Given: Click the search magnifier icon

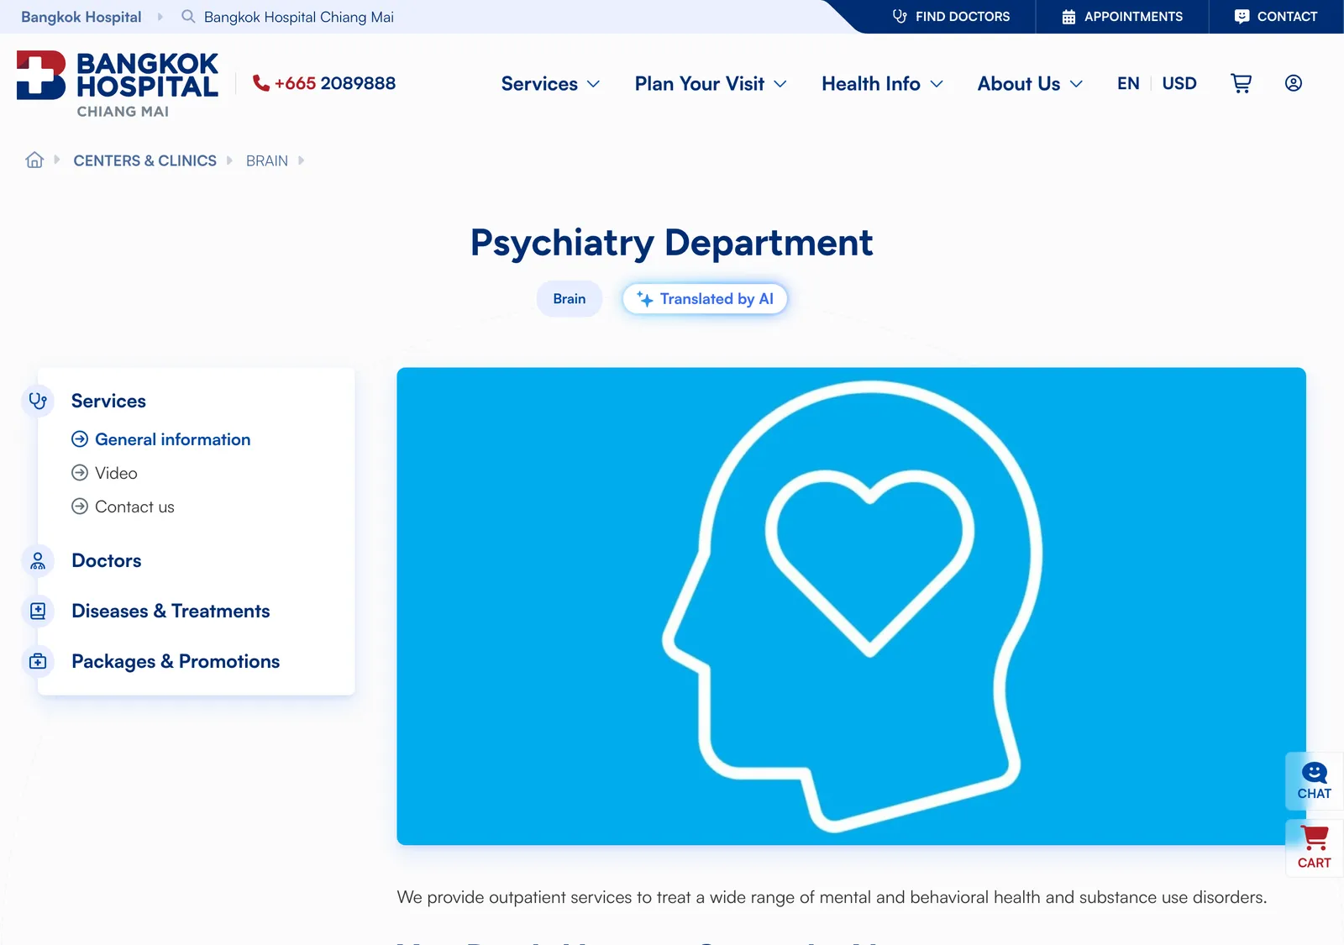Looking at the screenshot, I should (x=188, y=17).
